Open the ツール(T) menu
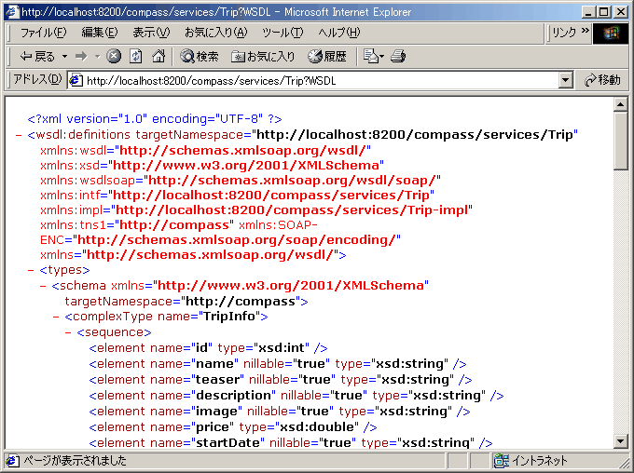 [x=283, y=33]
